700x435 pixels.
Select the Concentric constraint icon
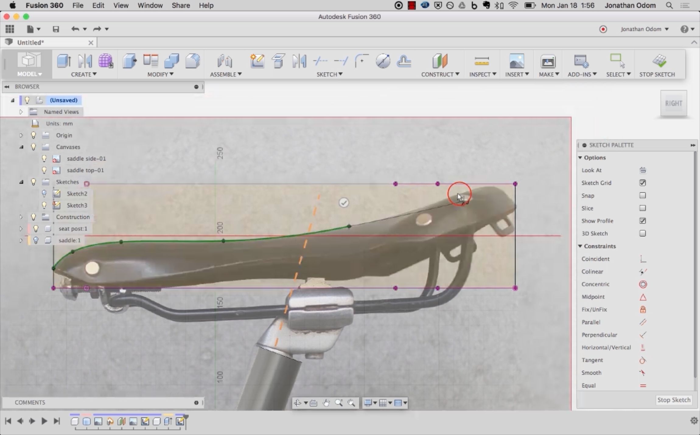tap(643, 284)
